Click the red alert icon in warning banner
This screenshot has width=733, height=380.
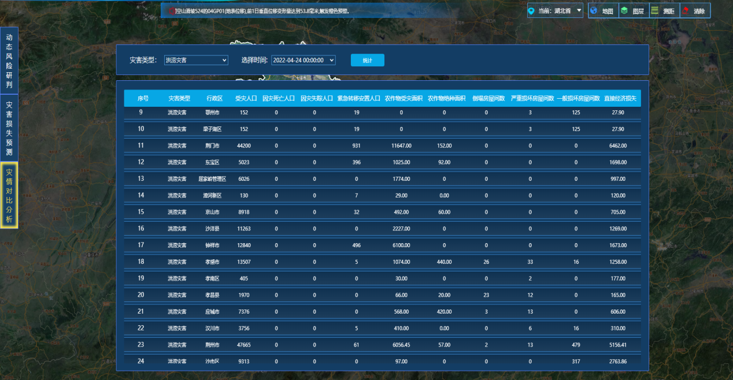click(172, 11)
